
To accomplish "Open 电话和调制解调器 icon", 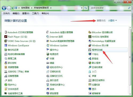I will point(6,54).
